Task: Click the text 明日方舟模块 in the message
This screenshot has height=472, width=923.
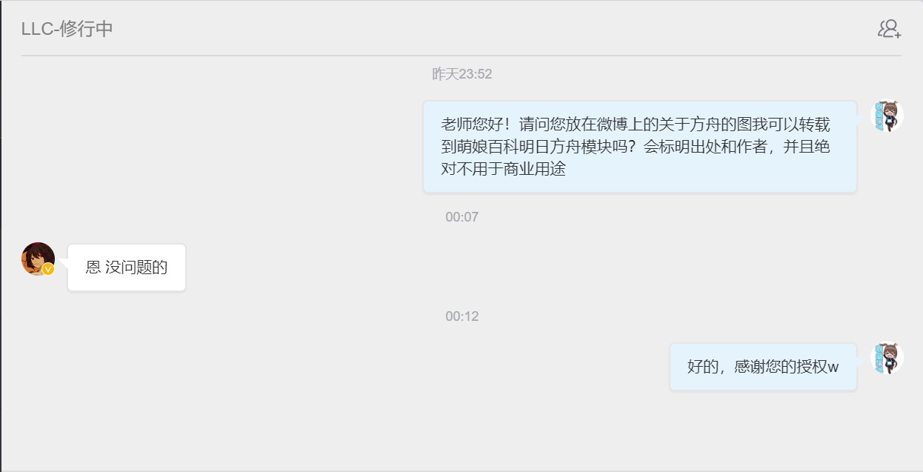Action: [570, 147]
